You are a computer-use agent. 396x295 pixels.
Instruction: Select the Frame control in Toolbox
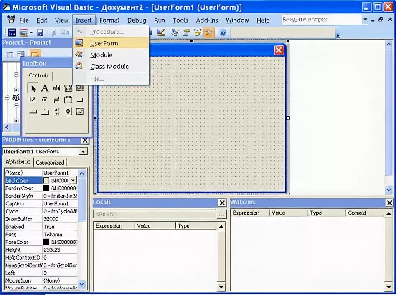click(x=68, y=100)
